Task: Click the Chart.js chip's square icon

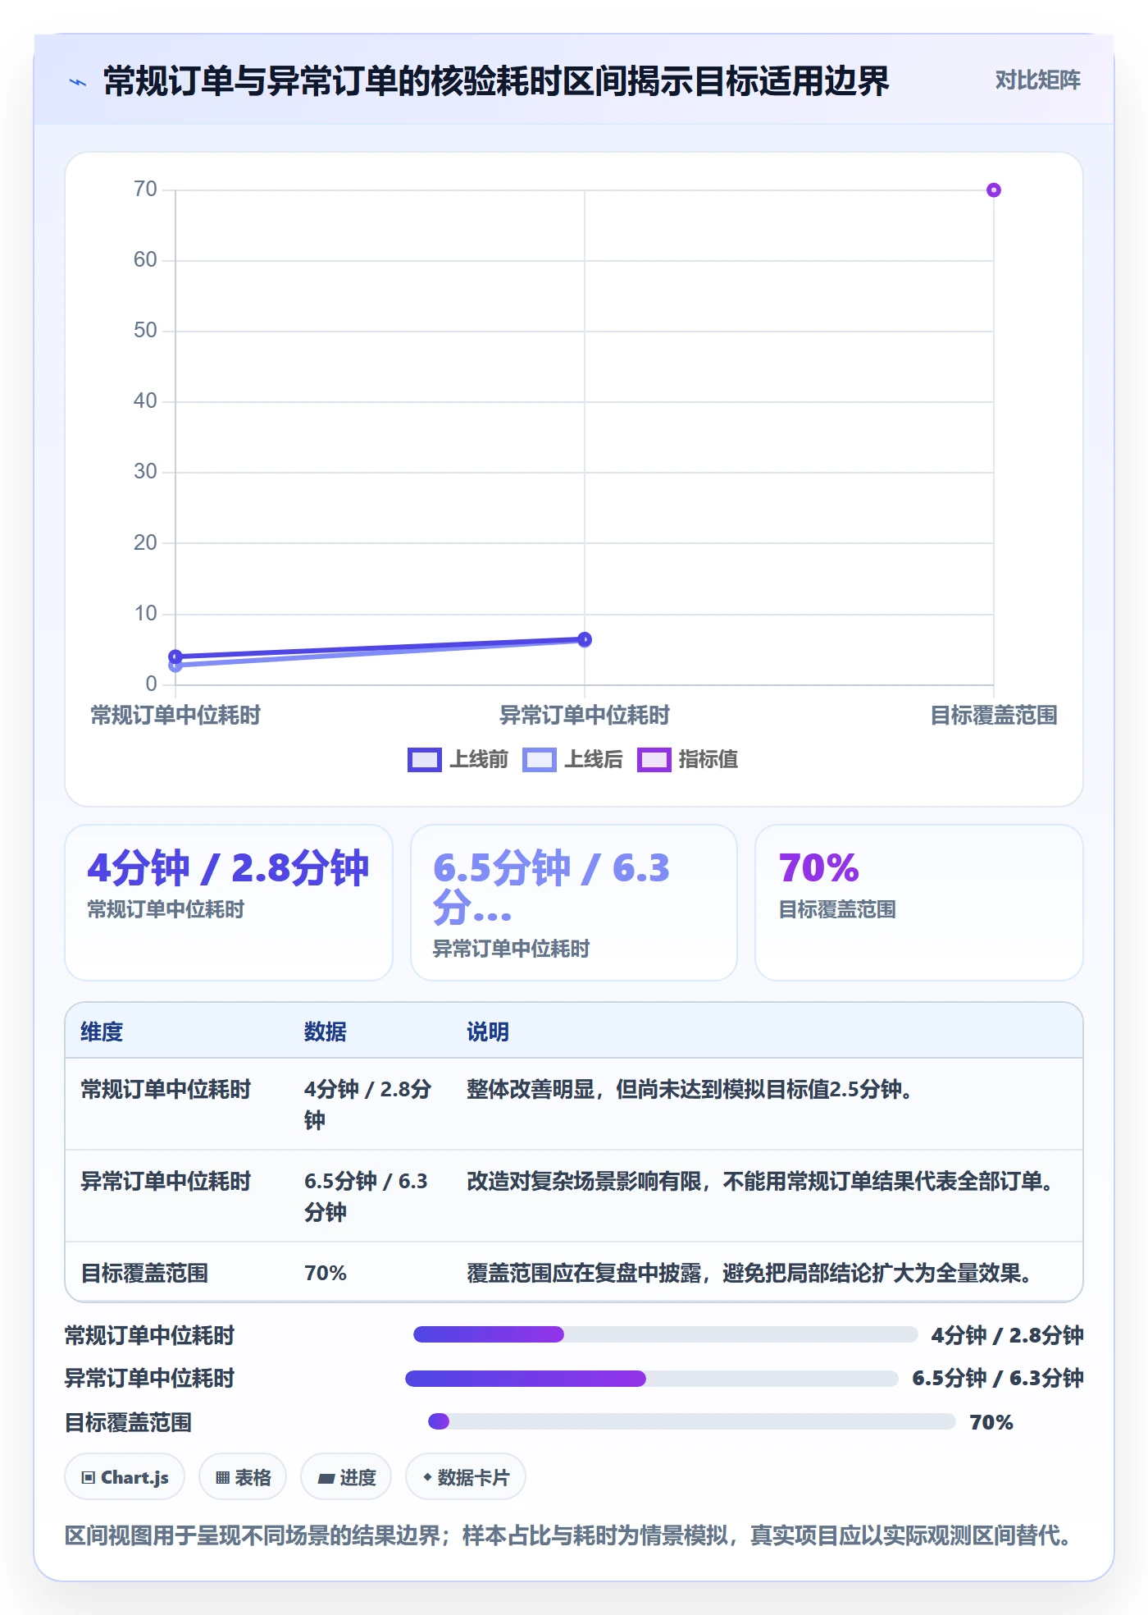Action: click(x=89, y=1477)
